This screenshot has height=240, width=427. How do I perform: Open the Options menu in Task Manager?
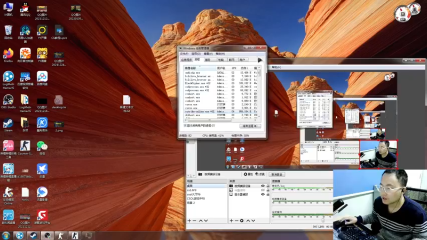196,54
